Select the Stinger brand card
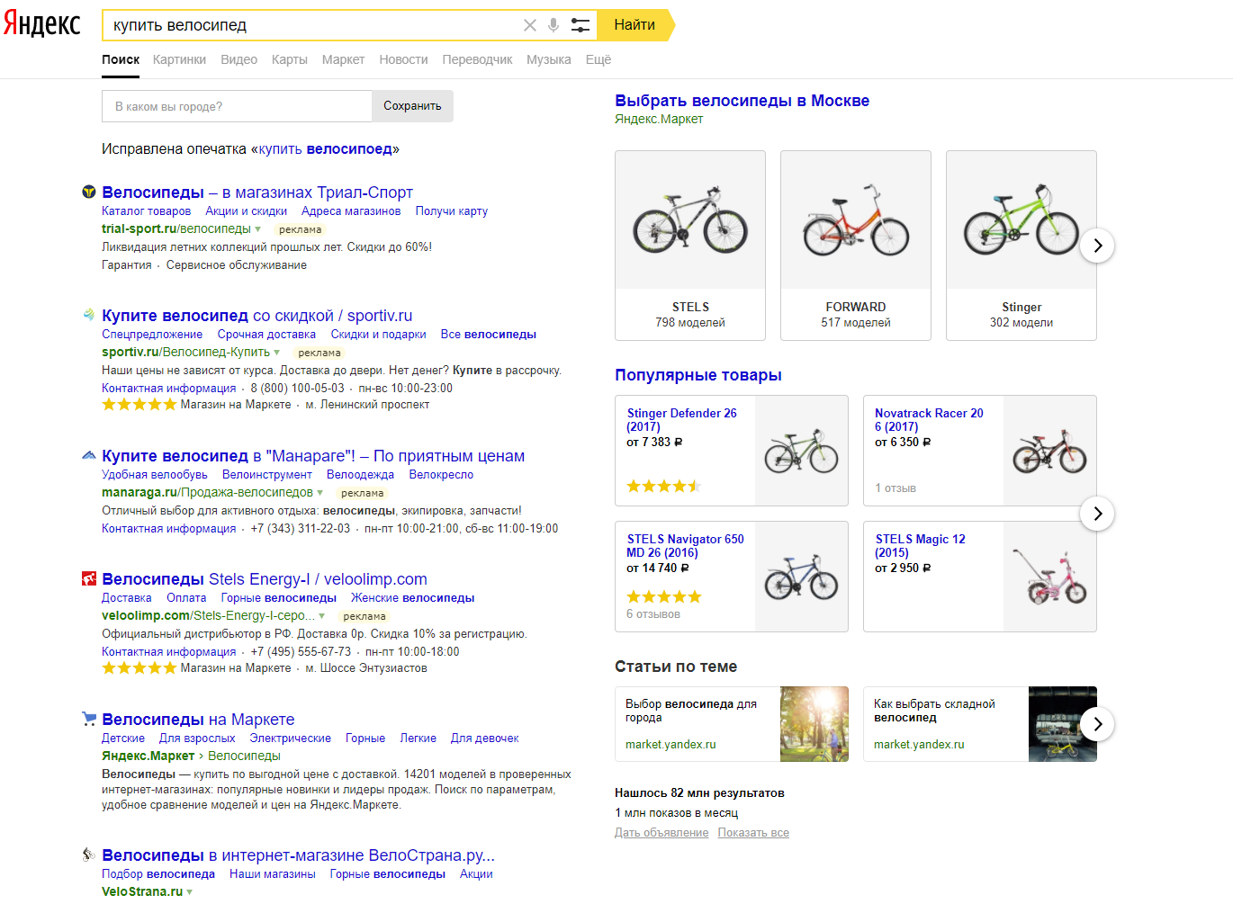Screen dimensions: 1233x904 point(1021,246)
